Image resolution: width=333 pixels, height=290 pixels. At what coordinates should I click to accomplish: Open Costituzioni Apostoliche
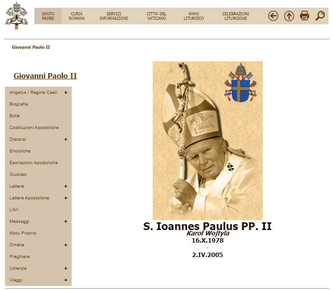34,128
